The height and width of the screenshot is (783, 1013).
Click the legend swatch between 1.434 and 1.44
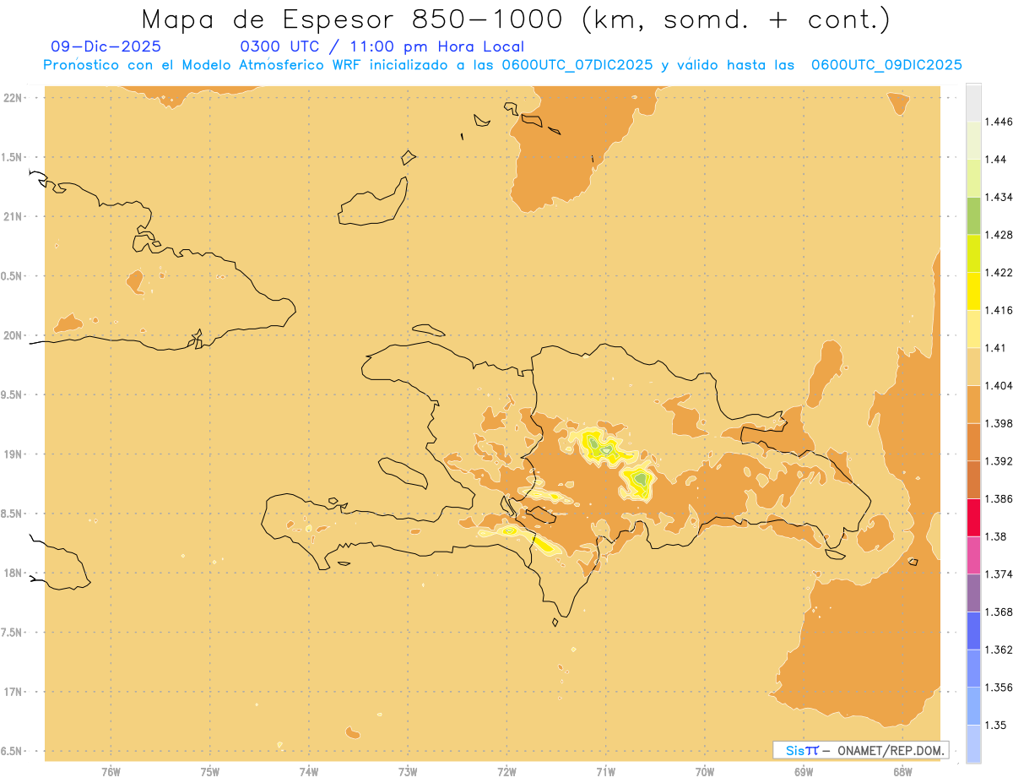tap(973, 178)
